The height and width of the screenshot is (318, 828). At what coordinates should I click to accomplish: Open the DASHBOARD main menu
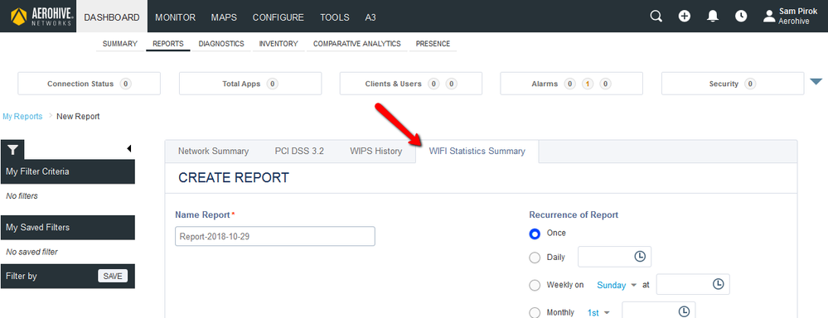tap(112, 17)
